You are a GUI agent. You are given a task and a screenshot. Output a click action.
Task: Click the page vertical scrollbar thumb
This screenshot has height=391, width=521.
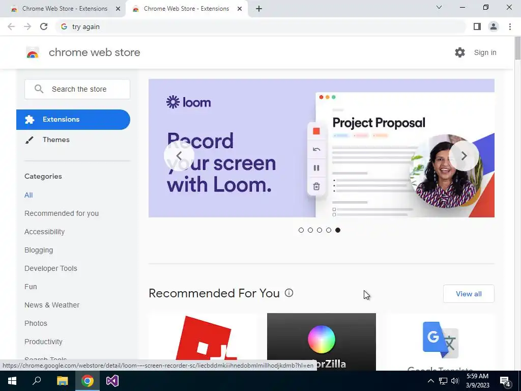tap(517, 48)
